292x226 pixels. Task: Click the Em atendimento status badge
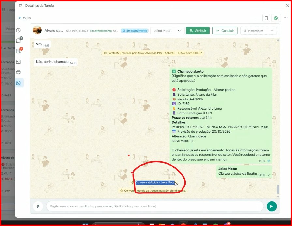pyautogui.click(x=135, y=31)
